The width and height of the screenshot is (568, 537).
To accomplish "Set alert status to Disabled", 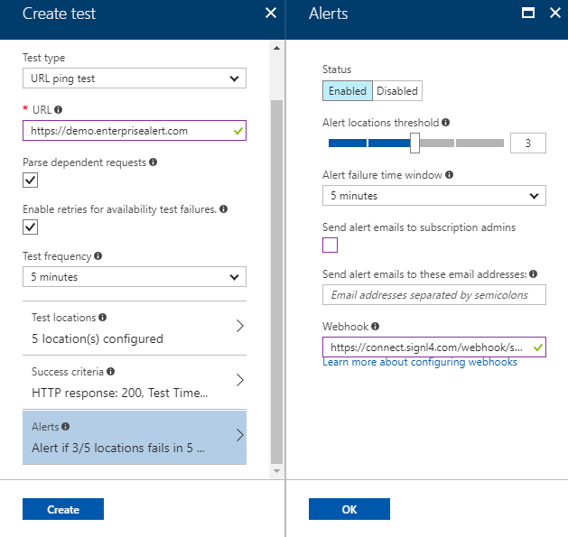I will pos(397,90).
